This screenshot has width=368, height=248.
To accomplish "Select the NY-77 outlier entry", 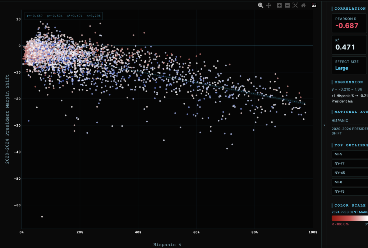I will tap(350, 164).
